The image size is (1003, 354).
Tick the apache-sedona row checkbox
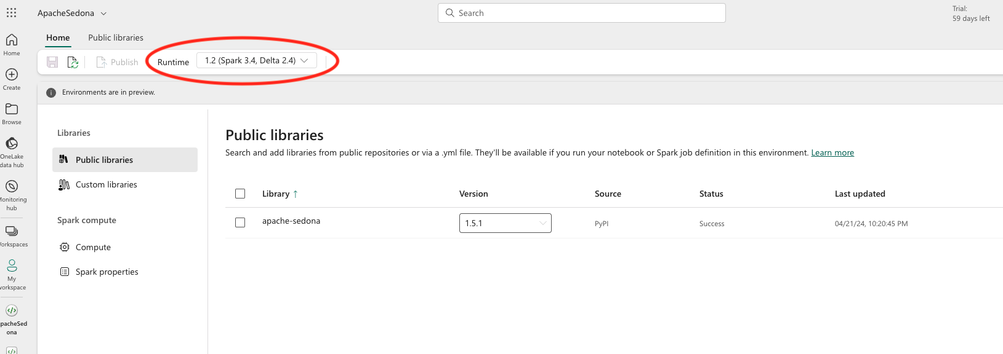(240, 222)
